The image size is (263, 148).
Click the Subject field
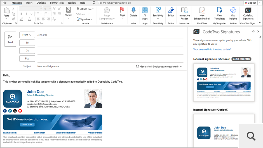point(86,66)
